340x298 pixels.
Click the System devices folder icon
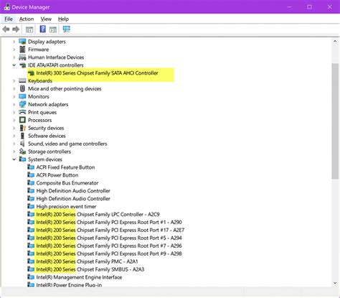pos(22,159)
